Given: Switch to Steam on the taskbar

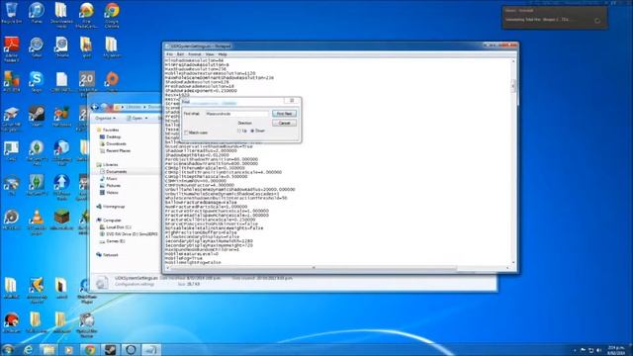Looking at the screenshot, I should click(110, 350).
